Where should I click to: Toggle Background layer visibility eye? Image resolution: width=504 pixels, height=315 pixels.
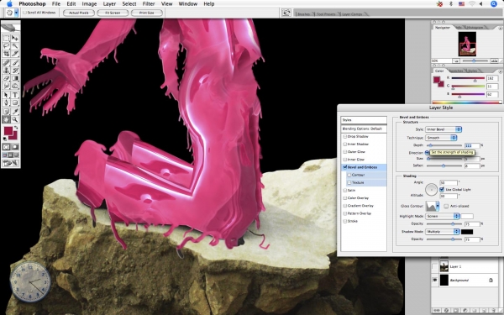(435, 280)
